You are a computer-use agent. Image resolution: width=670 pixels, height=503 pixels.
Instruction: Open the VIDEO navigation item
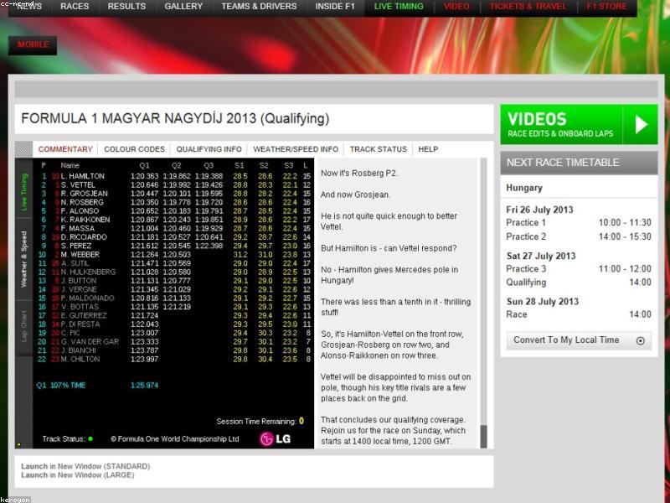[456, 7]
